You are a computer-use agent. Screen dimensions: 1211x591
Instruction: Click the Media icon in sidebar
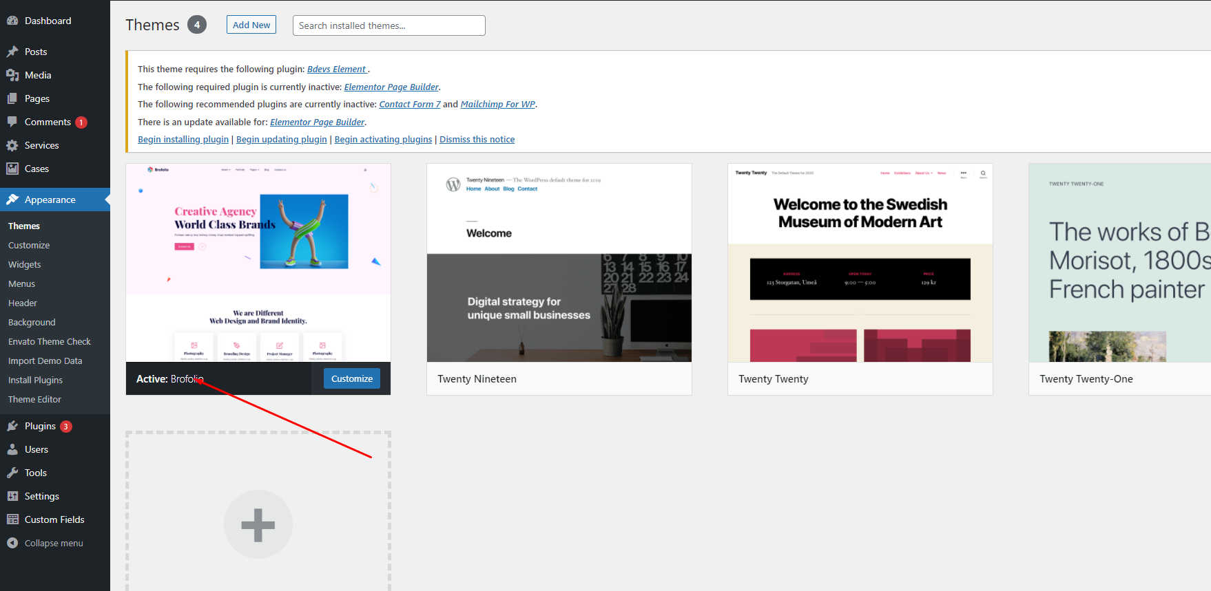12,75
